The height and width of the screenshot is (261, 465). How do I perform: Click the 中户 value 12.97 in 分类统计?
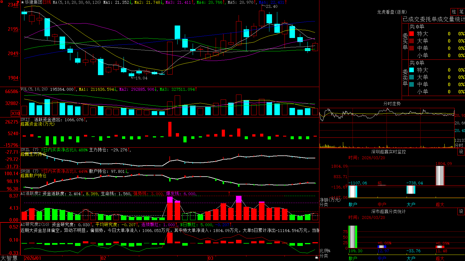383,251
